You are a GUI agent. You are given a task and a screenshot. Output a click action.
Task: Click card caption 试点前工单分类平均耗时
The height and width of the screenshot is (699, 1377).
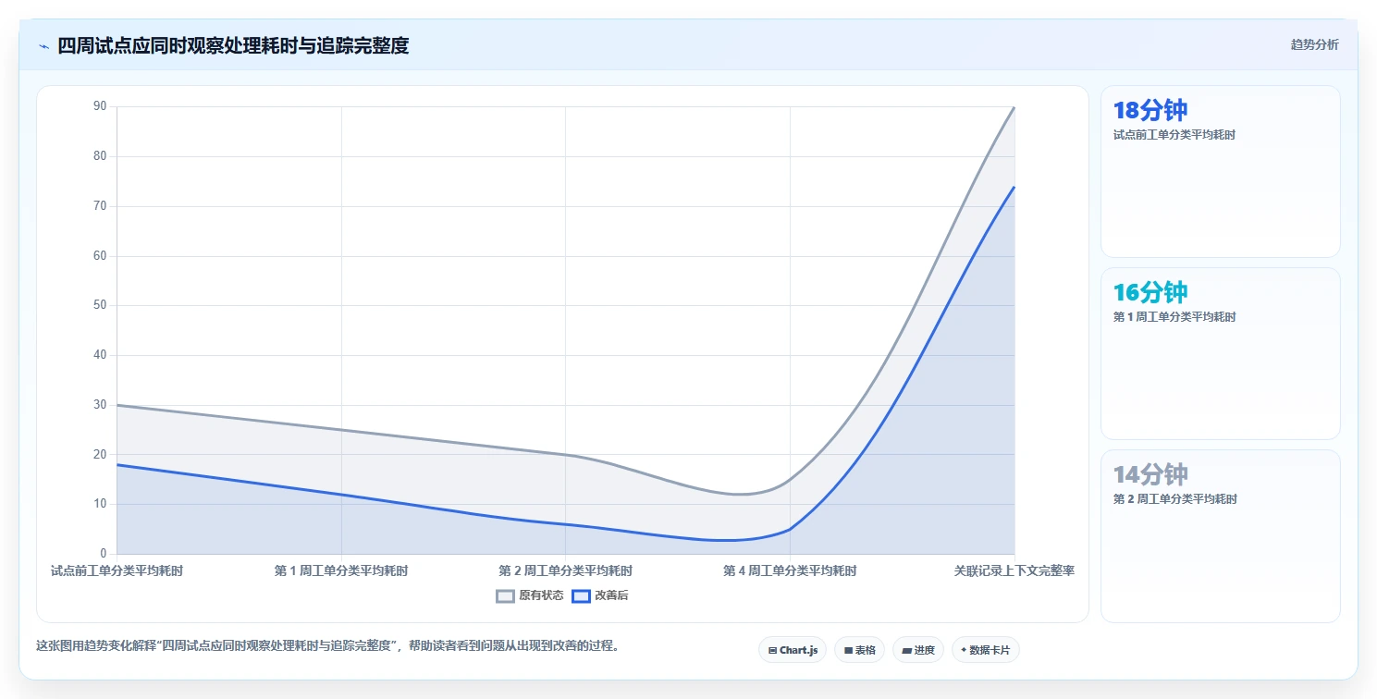(x=1174, y=135)
